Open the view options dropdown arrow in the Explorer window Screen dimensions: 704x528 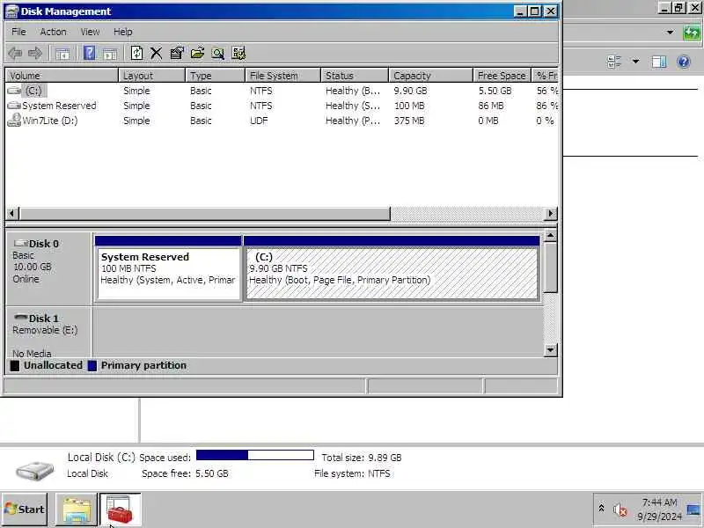click(635, 62)
